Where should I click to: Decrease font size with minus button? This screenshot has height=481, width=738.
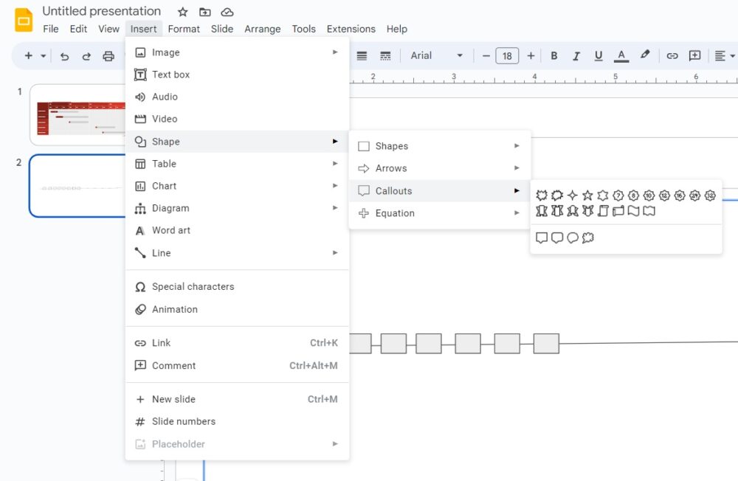point(486,55)
